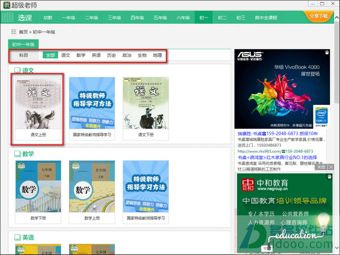Select the 一年级 grade tab
This screenshot has width=340, height=255.
click(69, 18)
